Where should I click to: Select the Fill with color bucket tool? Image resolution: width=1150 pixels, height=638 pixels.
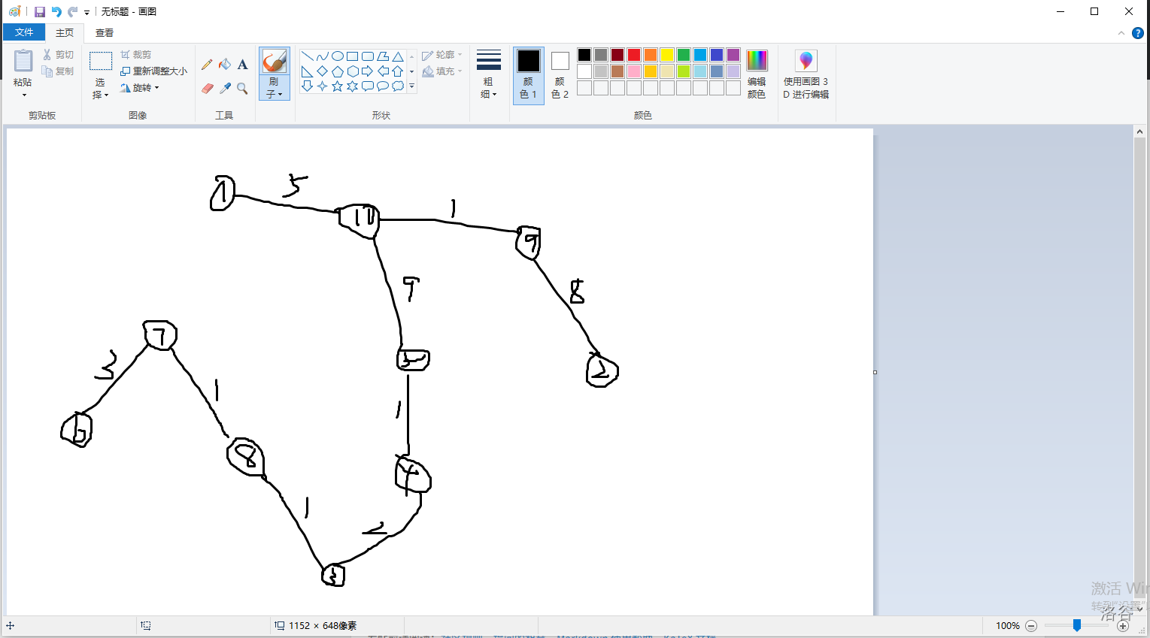[225, 65]
